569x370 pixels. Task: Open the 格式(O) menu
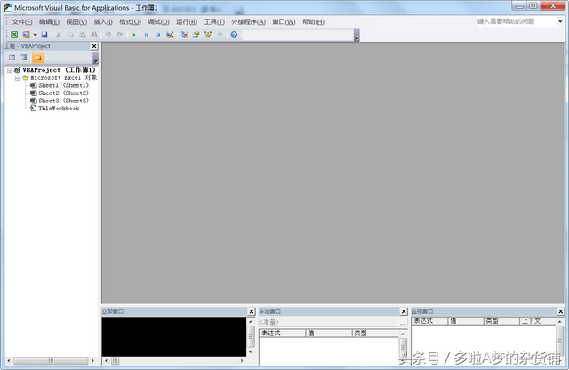[130, 22]
